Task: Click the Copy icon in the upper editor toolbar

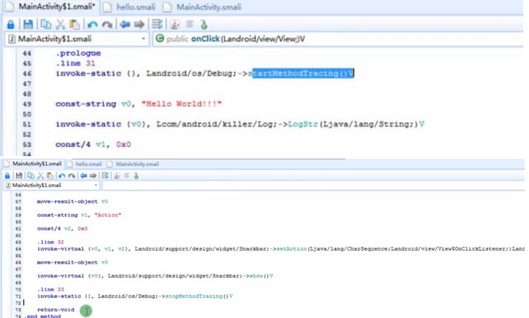Action: (46, 24)
